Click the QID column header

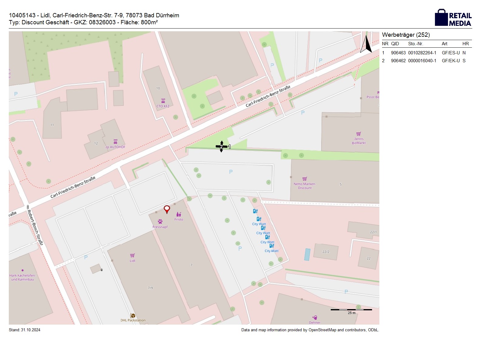click(395, 44)
